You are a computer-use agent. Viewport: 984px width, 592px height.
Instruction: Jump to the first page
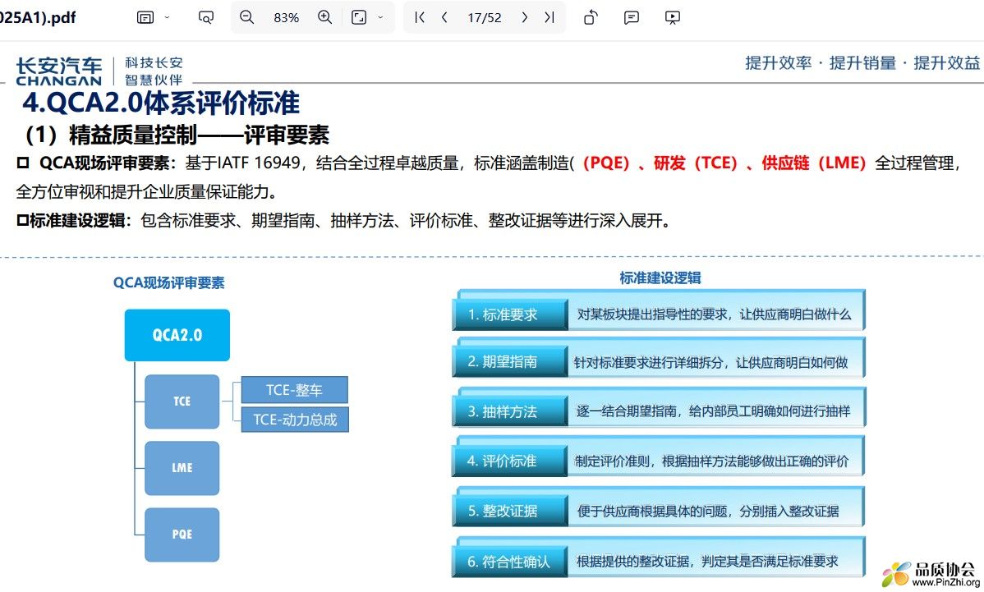click(x=420, y=17)
